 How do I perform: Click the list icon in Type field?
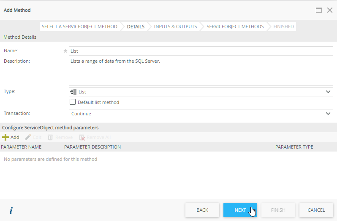pos(73,92)
